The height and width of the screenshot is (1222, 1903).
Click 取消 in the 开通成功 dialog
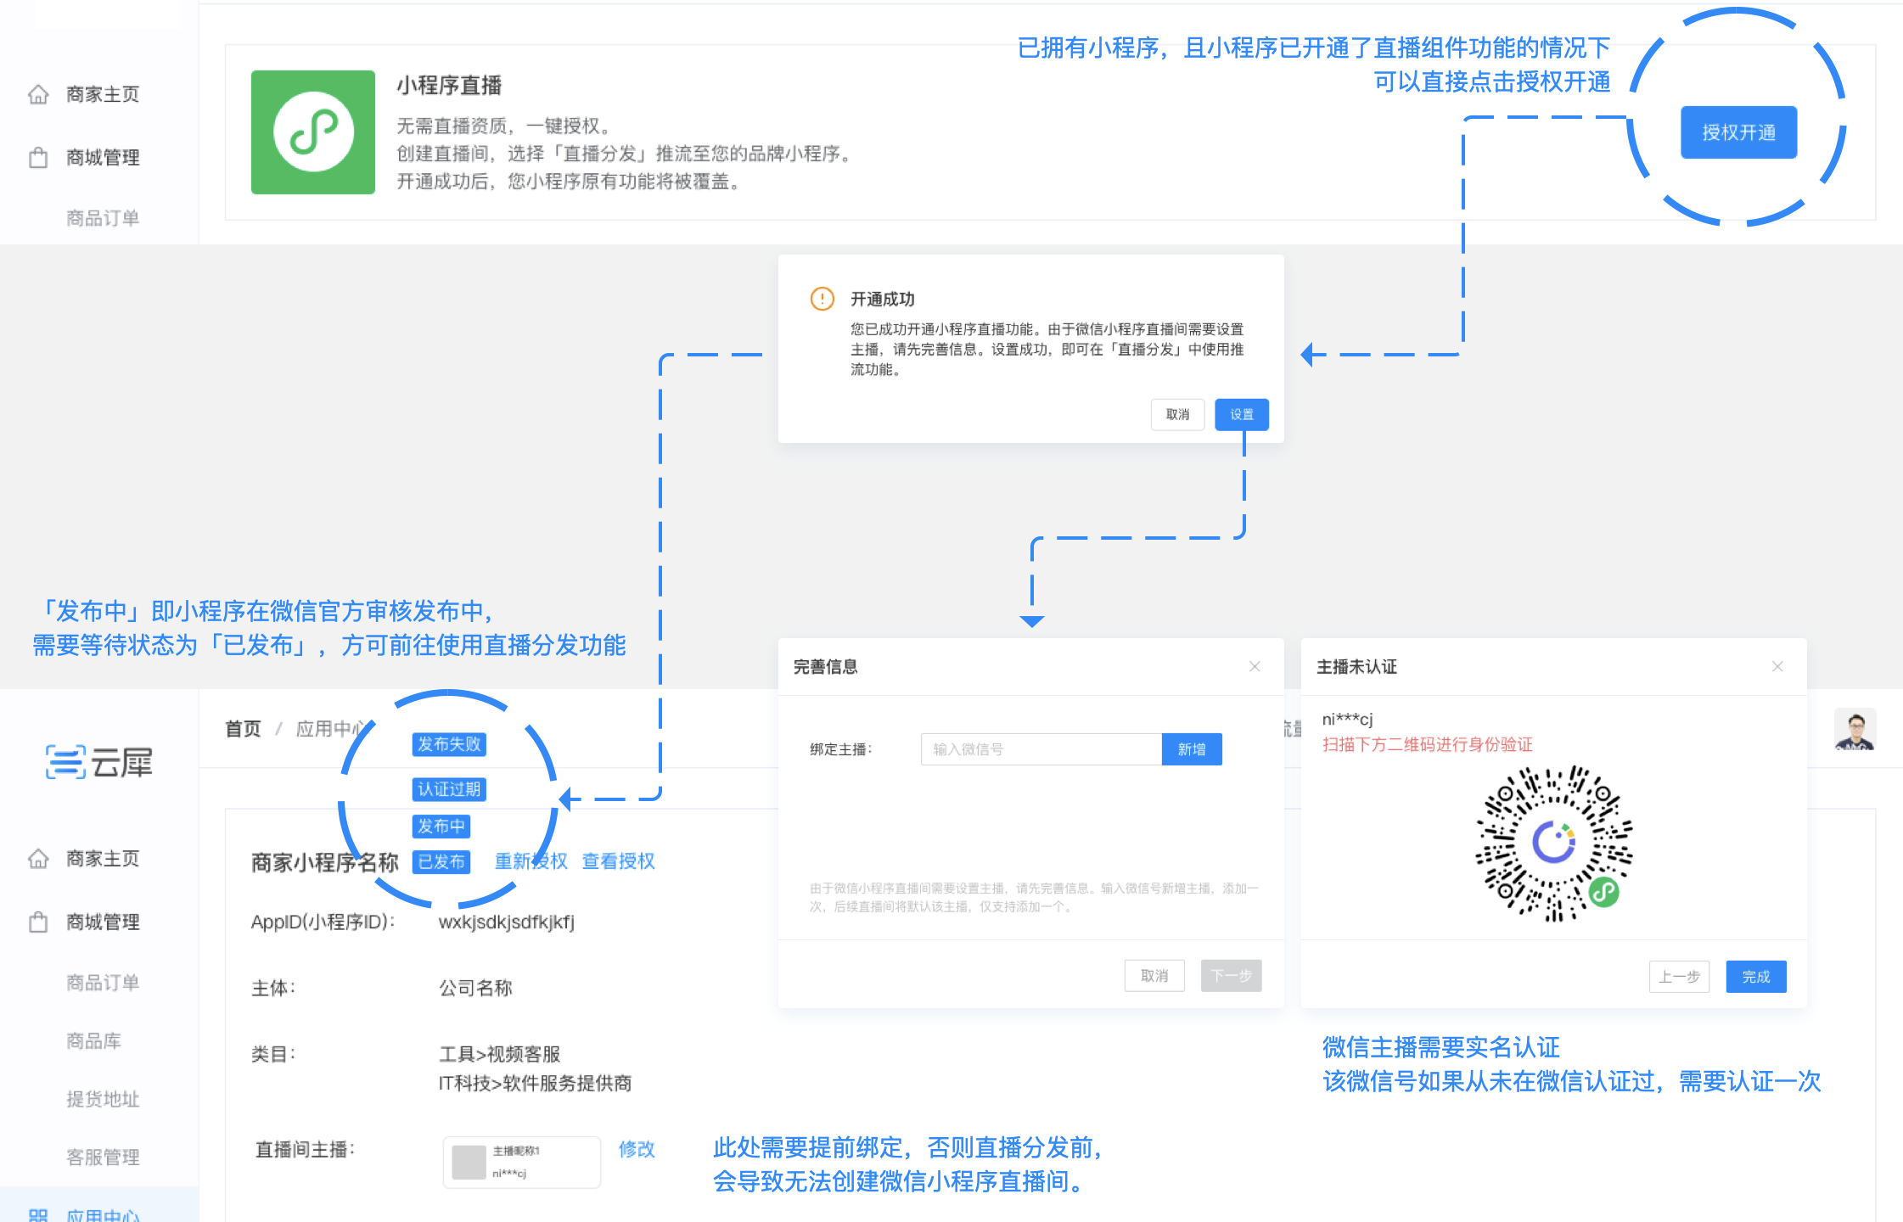1177,414
